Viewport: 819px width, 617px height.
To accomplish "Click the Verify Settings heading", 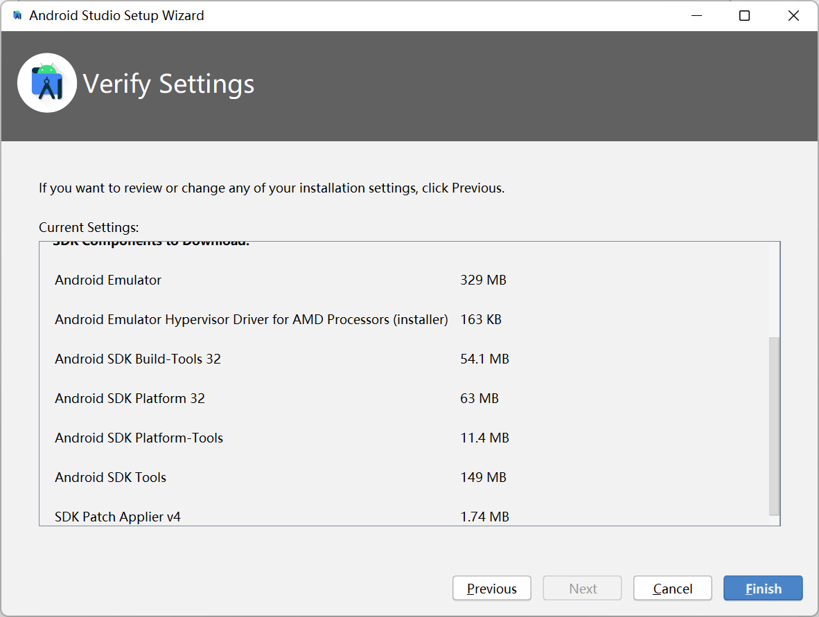I will pyautogui.click(x=168, y=84).
